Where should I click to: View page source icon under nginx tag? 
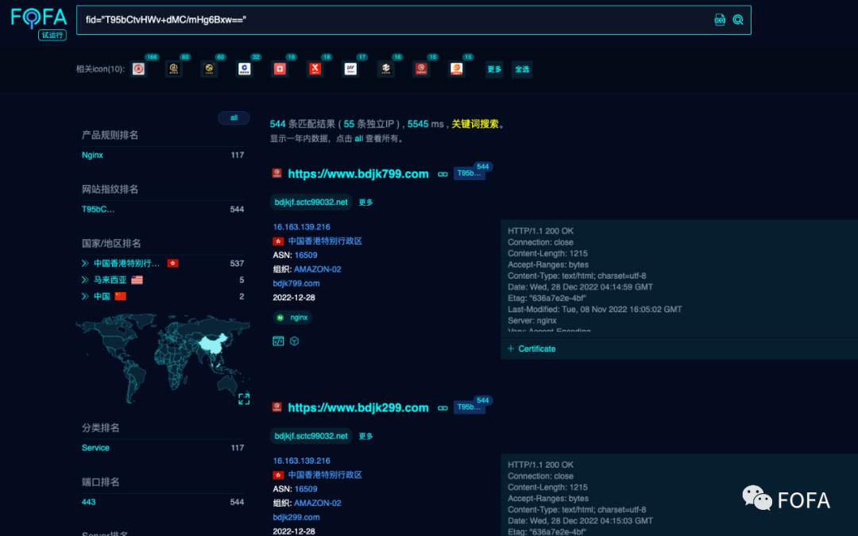tap(278, 341)
